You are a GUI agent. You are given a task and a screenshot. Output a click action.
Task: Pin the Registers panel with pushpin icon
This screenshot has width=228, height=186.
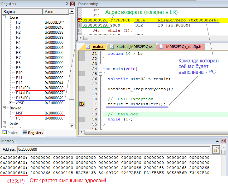pos(67,4)
